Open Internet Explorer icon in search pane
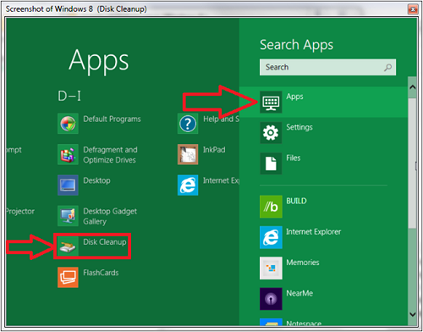 pos(271,237)
